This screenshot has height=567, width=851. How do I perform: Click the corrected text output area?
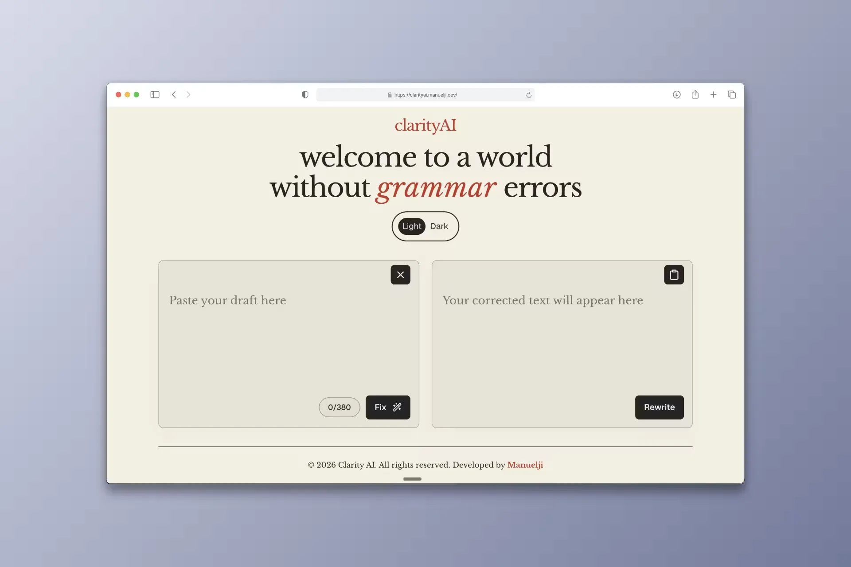click(x=562, y=344)
